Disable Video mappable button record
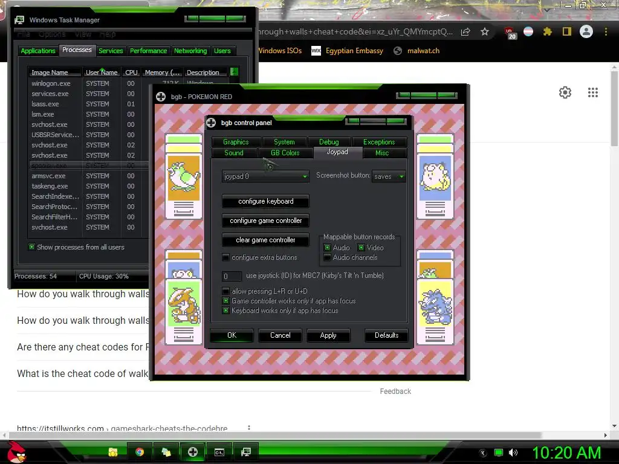The width and height of the screenshot is (619, 464). pyautogui.click(x=361, y=247)
